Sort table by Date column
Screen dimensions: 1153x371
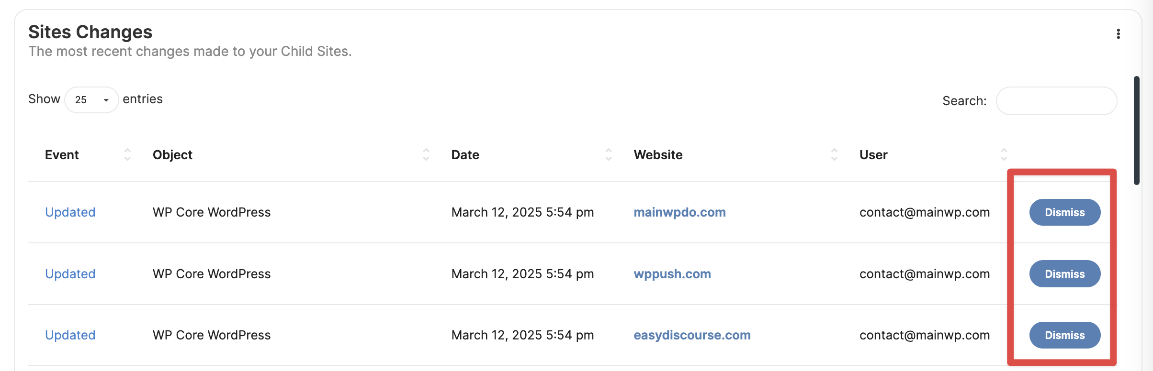click(x=608, y=154)
